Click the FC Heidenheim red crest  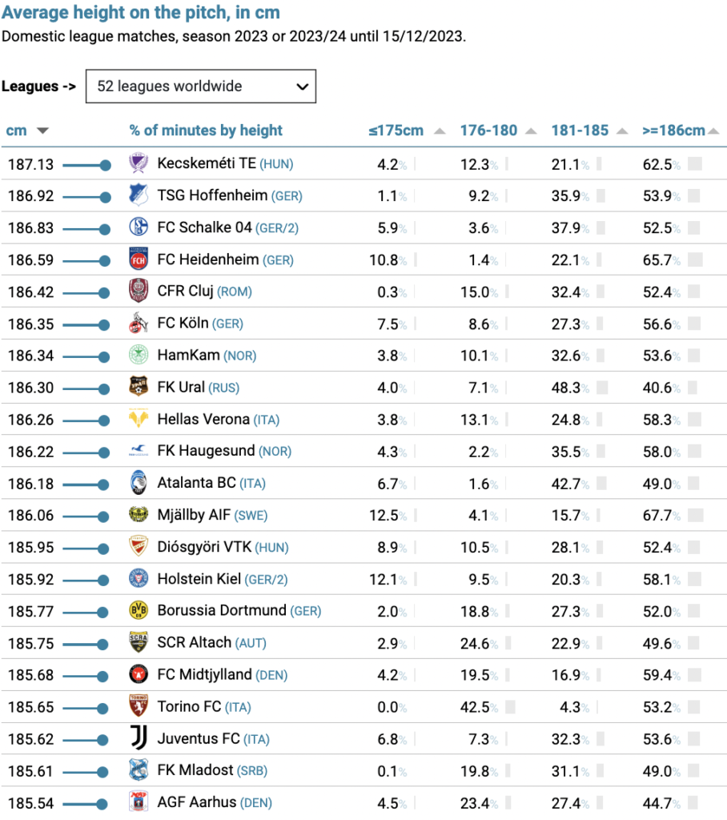139,259
